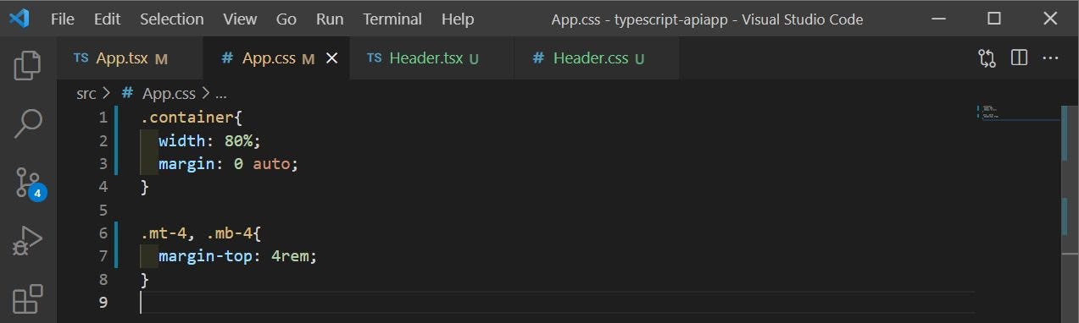
Task: Click the src breadcrumb segment
Action: point(86,94)
